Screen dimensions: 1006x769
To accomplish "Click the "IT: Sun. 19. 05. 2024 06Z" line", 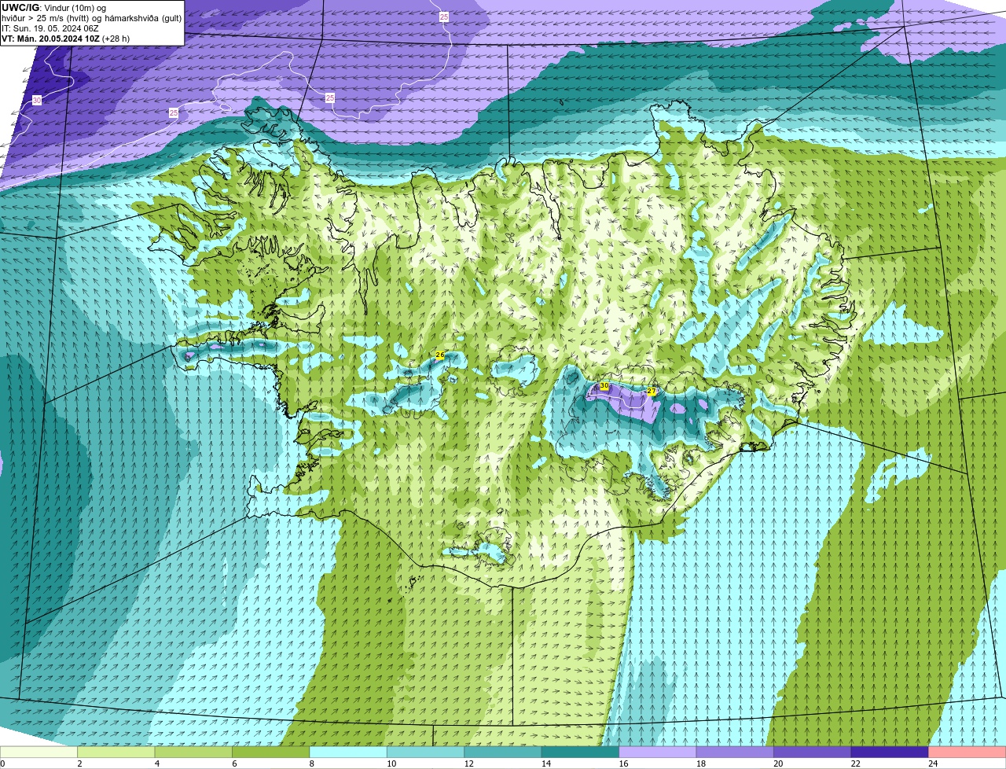I will pos(50,28).
